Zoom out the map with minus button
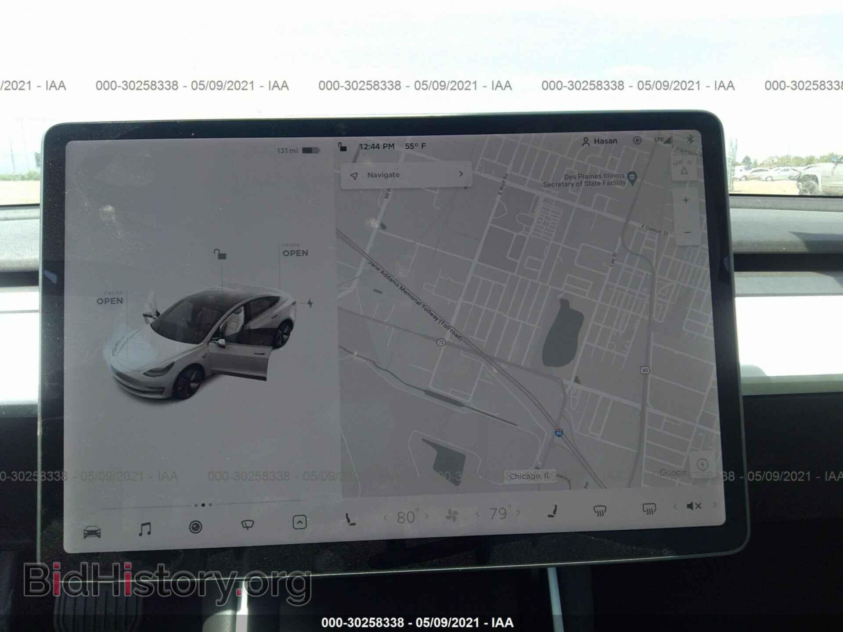The image size is (843, 632). pyautogui.click(x=688, y=232)
